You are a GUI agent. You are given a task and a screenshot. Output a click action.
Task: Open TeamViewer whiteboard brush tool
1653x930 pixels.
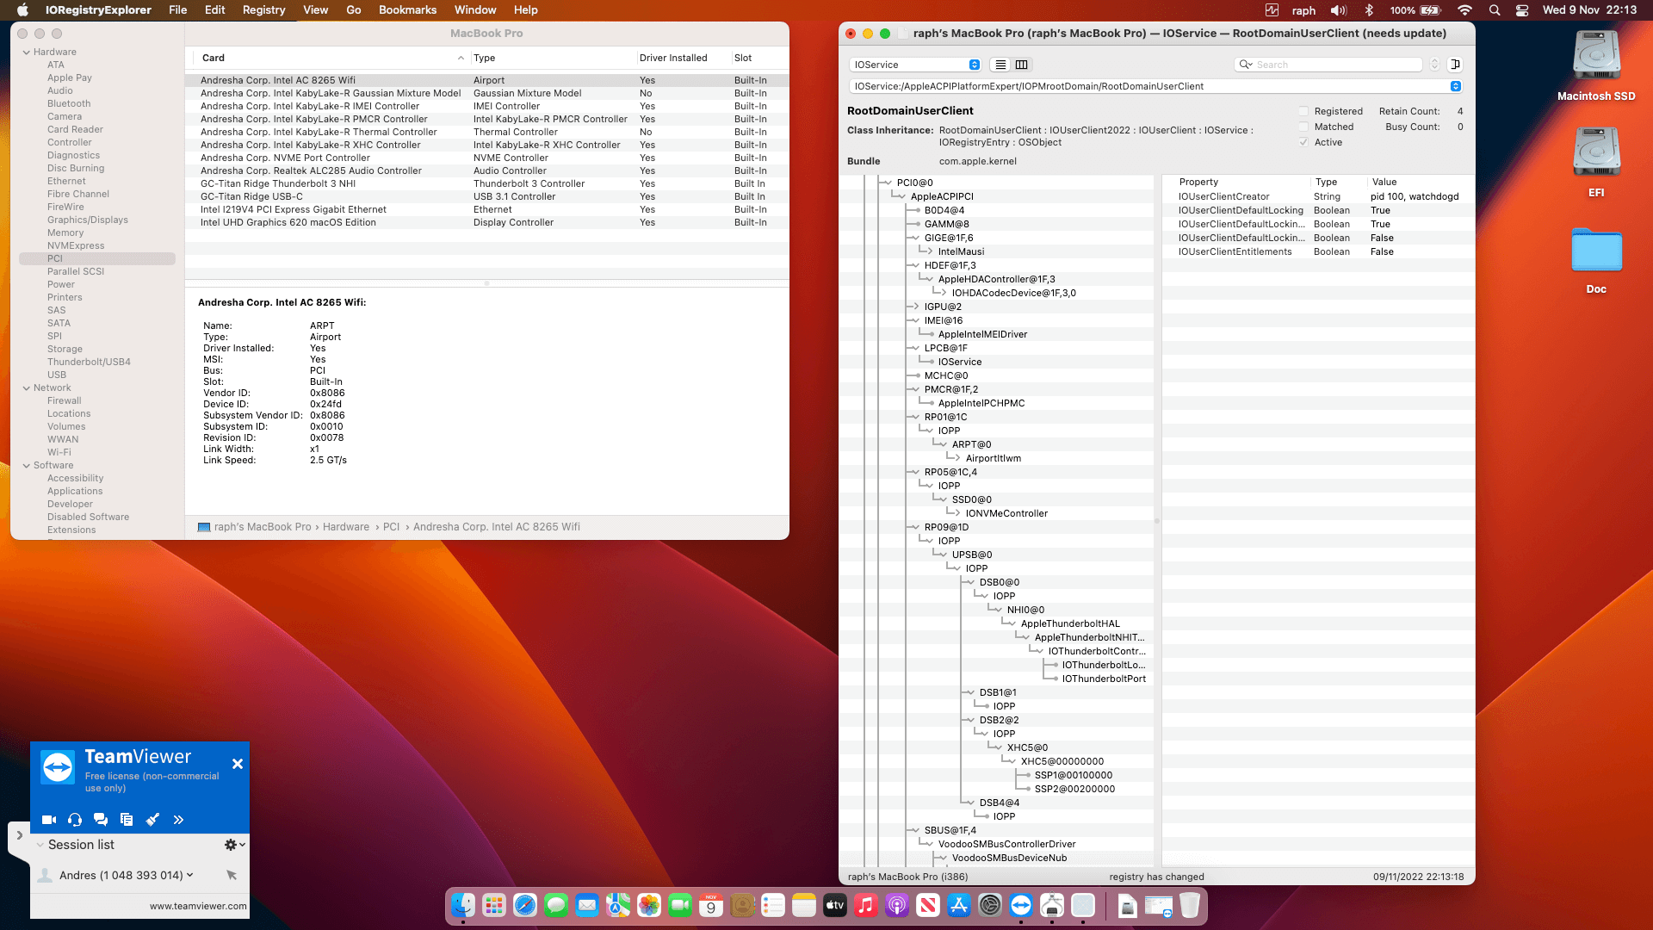click(152, 820)
